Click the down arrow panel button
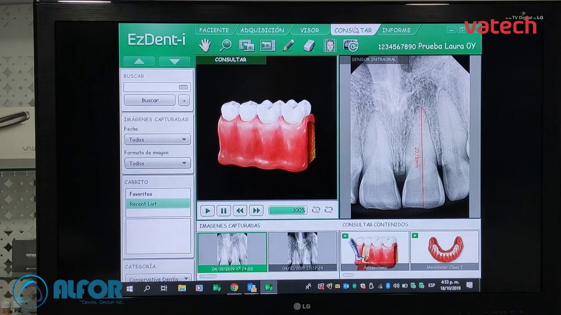 (x=174, y=61)
